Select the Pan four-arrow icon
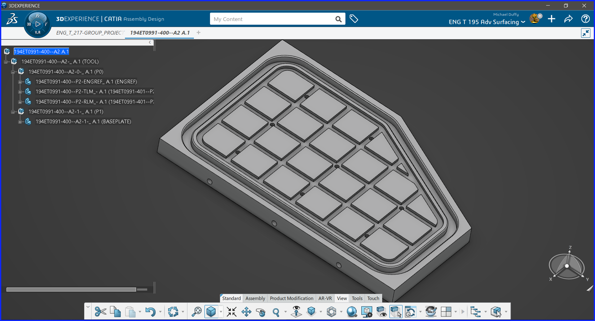 [246, 311]
